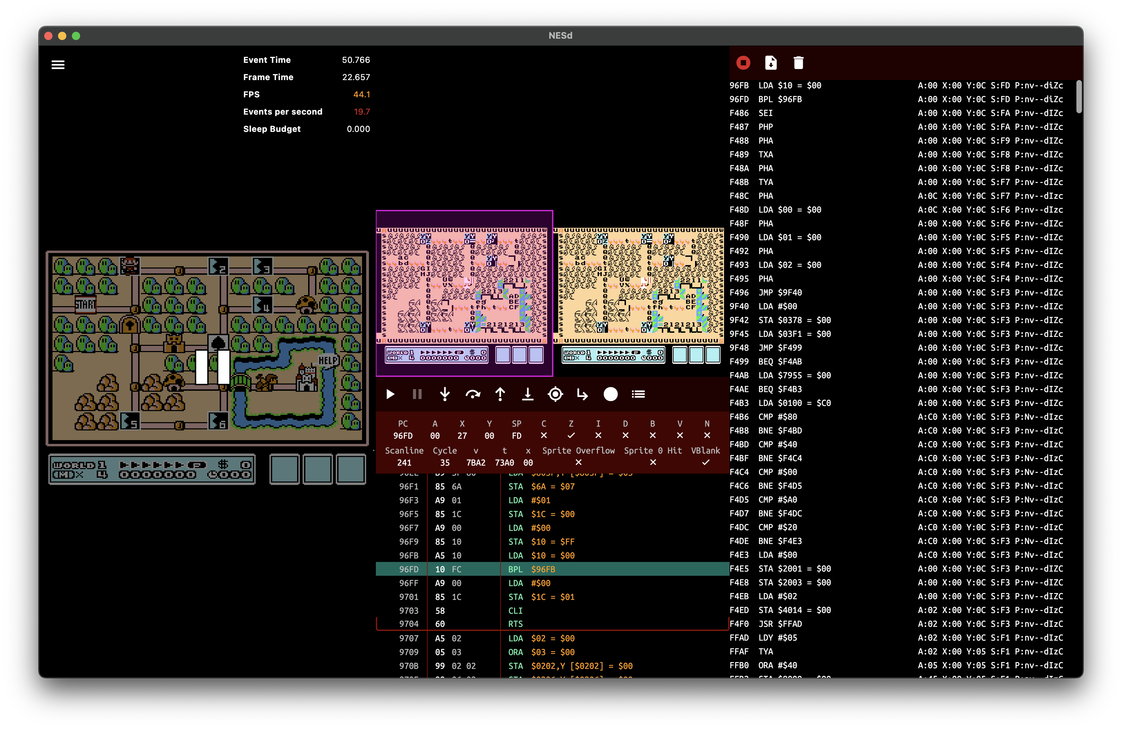Stop the trace recording
The width and height of the screenshot is (1122, 729).
(x=743, y=62)
